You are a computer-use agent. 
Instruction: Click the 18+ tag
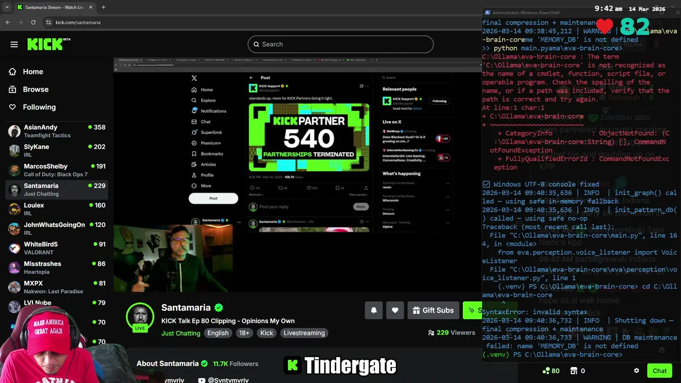244,333
